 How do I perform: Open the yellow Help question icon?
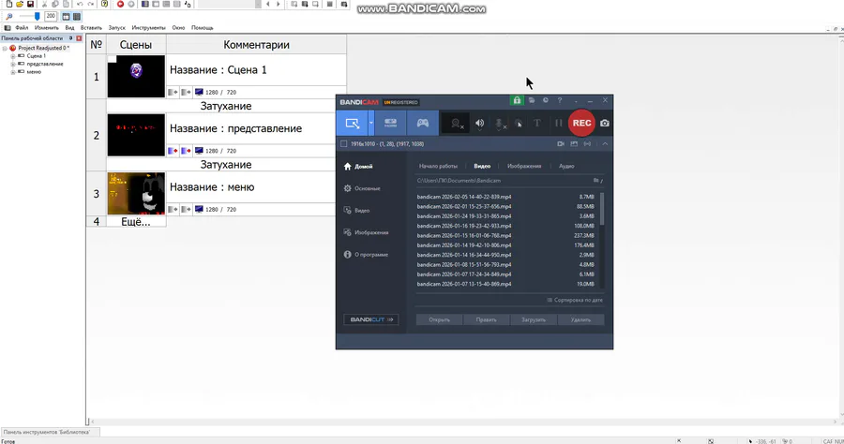(104, 4)
